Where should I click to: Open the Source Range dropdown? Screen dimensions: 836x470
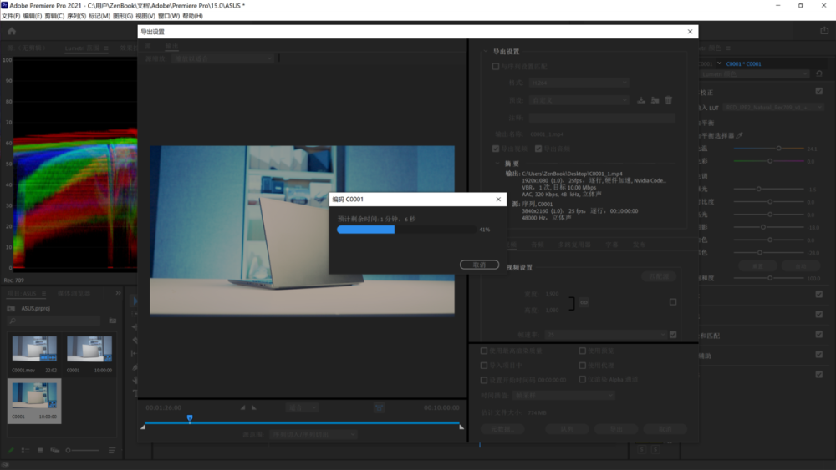coord(313,435)
